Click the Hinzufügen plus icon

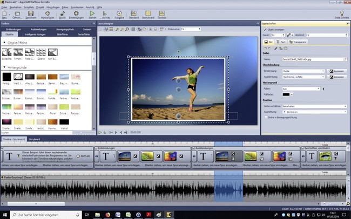click(x=48, y=14)
